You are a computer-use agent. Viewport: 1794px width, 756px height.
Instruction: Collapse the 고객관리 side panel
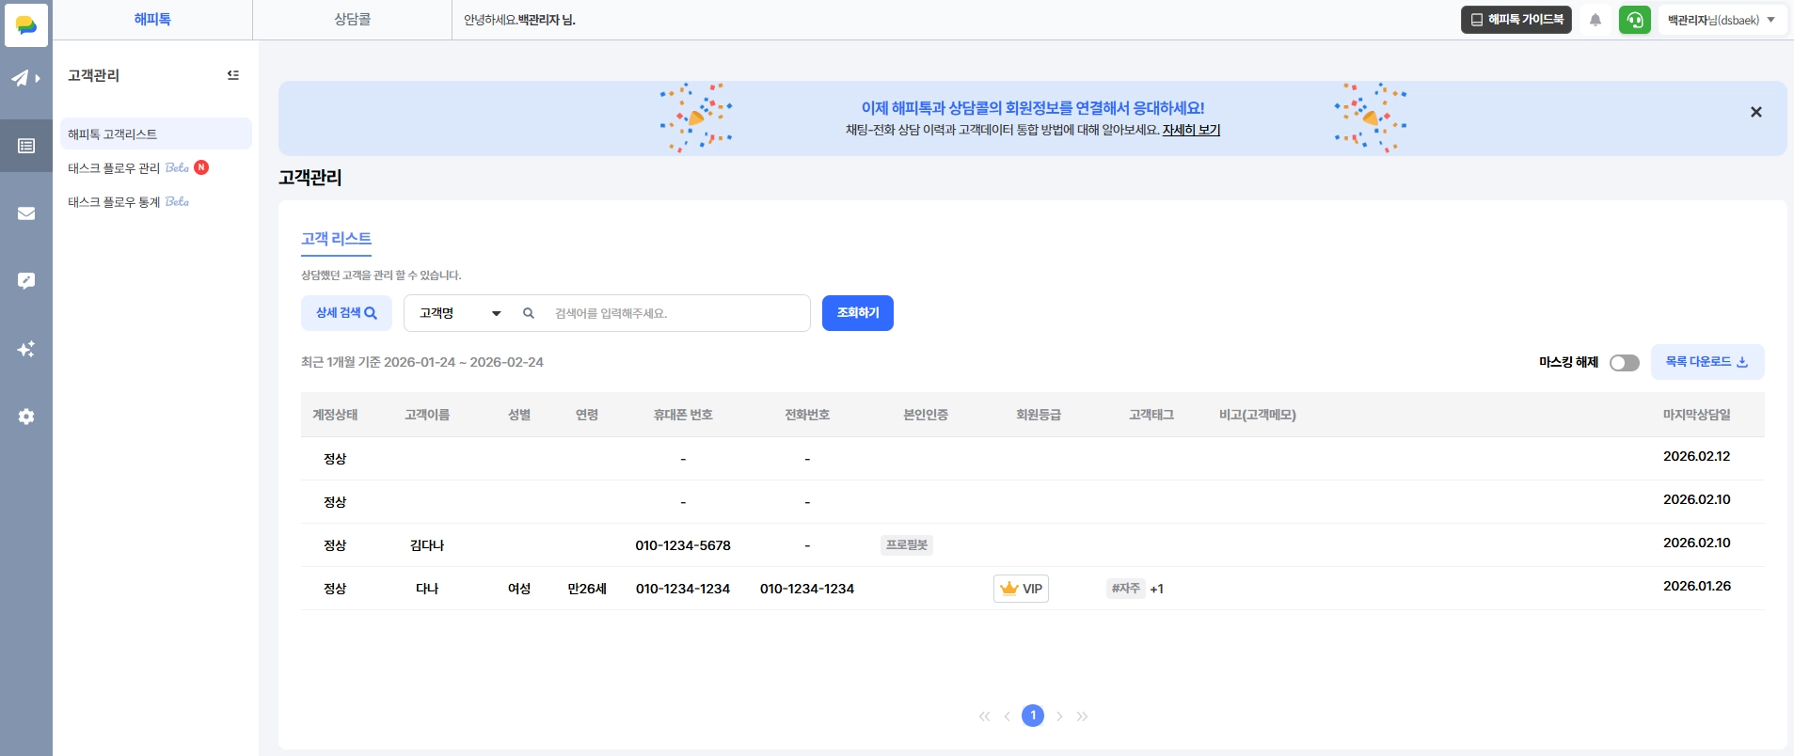point(233,75)
